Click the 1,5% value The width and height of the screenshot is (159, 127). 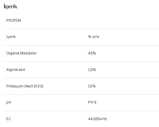point(92,70)
